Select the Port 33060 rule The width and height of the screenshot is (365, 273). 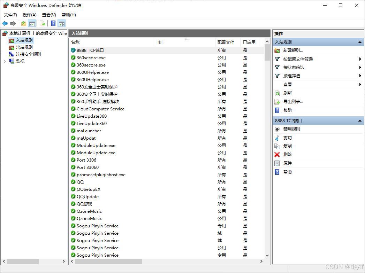point(167,167)
